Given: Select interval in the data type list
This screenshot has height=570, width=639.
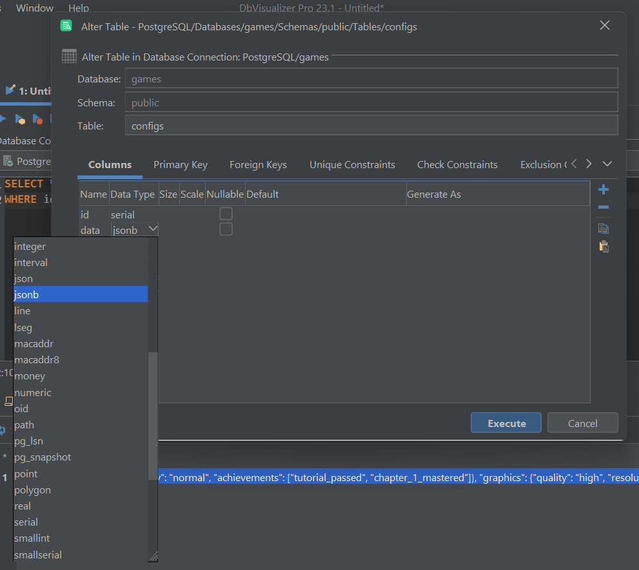Looking at the screenshot, I should pos(81,263).
